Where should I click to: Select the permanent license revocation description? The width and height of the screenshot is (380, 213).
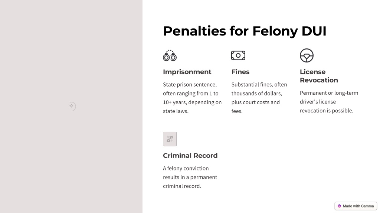tap(329, 102)
